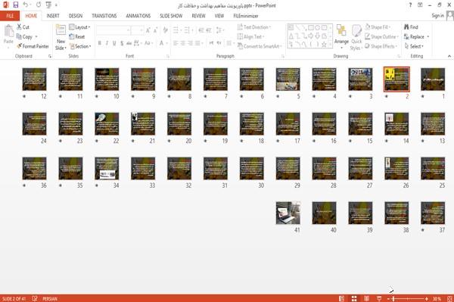Toggle Italic formatting
The height and width of the screenshot is (302, 454).
[107, 43]
